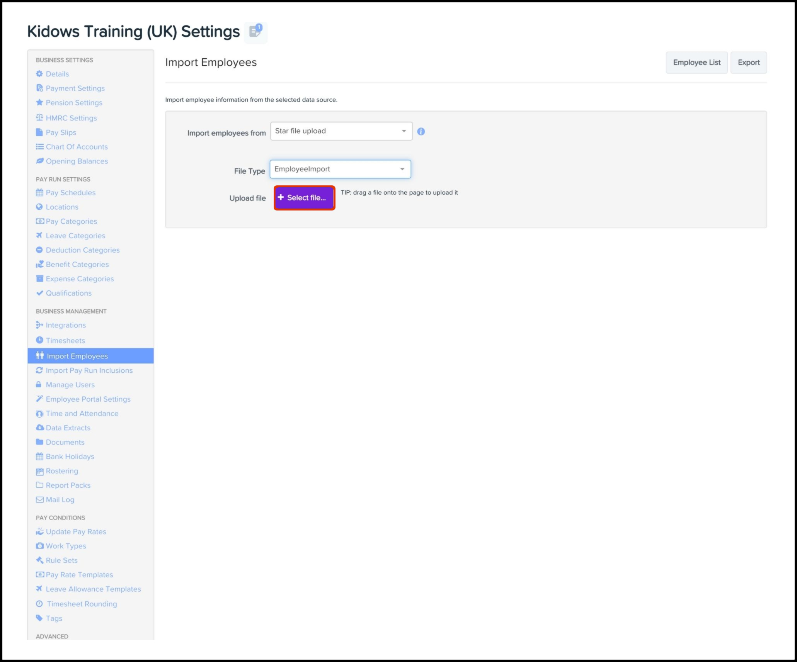The image size is (797, 662).
Task: Open the Import employees from dropdown
Action: [x=341, y=131]
